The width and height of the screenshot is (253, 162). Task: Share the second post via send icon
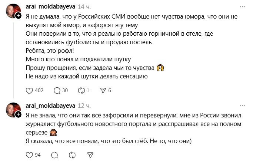tap(90, 155)
